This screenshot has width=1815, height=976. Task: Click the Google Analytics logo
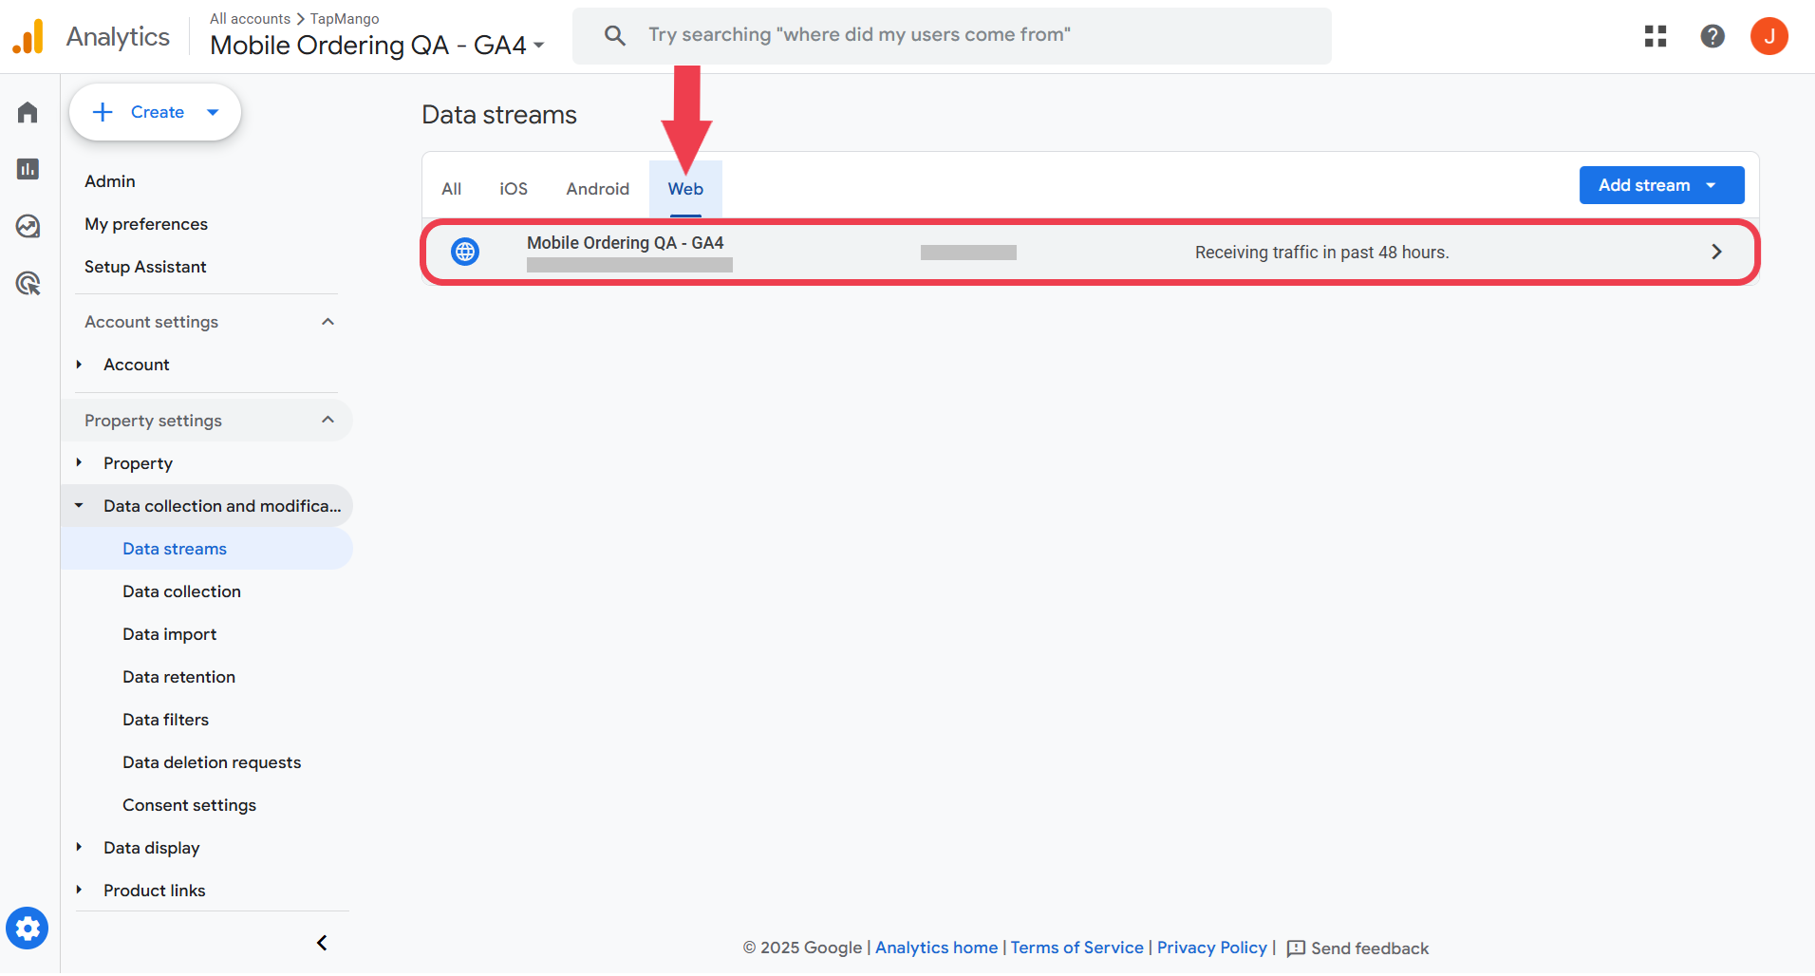[28, 36]
